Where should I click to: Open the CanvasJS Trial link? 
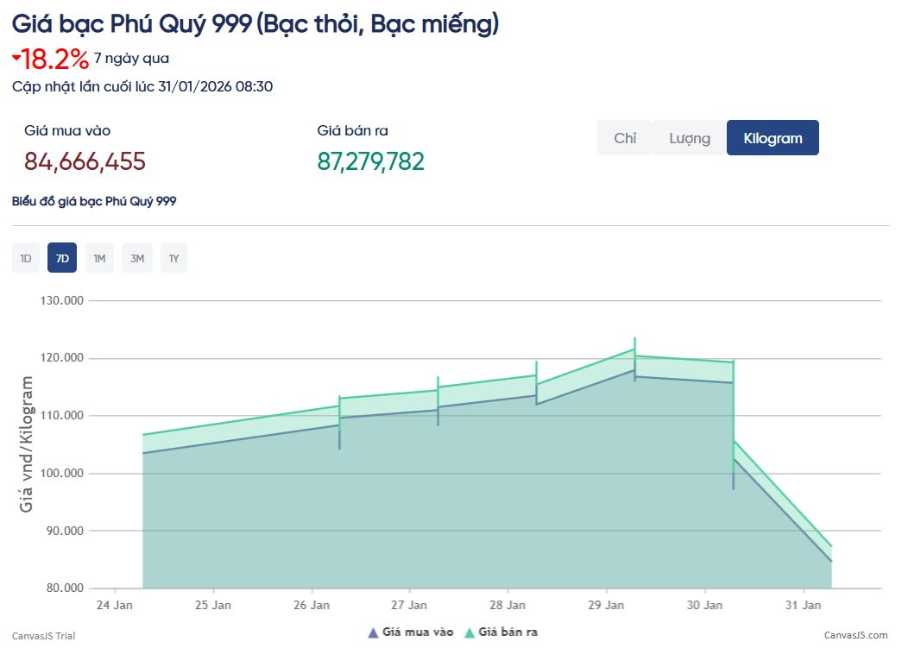point(44,636)
